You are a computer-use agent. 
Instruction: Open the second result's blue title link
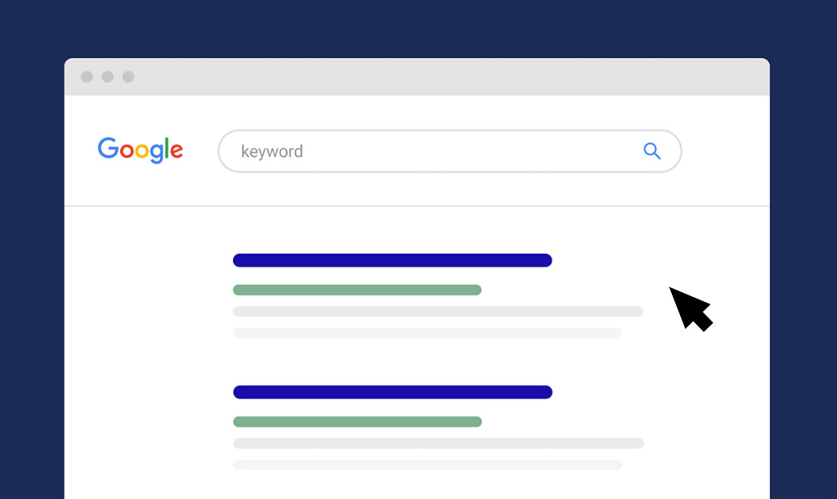(x=392, y=392)
